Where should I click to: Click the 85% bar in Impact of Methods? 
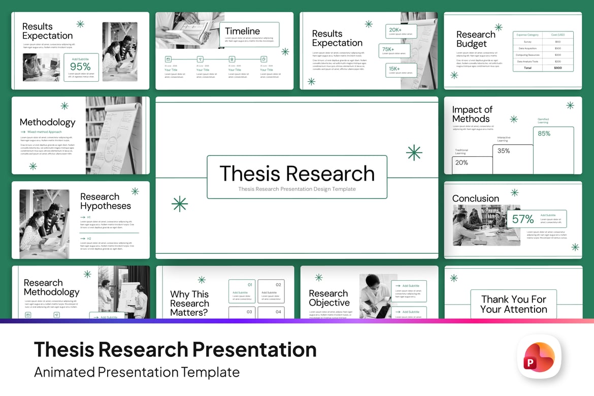553,150
